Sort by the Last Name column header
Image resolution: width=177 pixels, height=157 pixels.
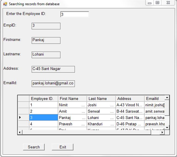[x=101, y=99]
